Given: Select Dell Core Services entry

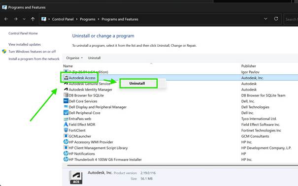Looking at the screenshot, I should (x=83, y=101).
